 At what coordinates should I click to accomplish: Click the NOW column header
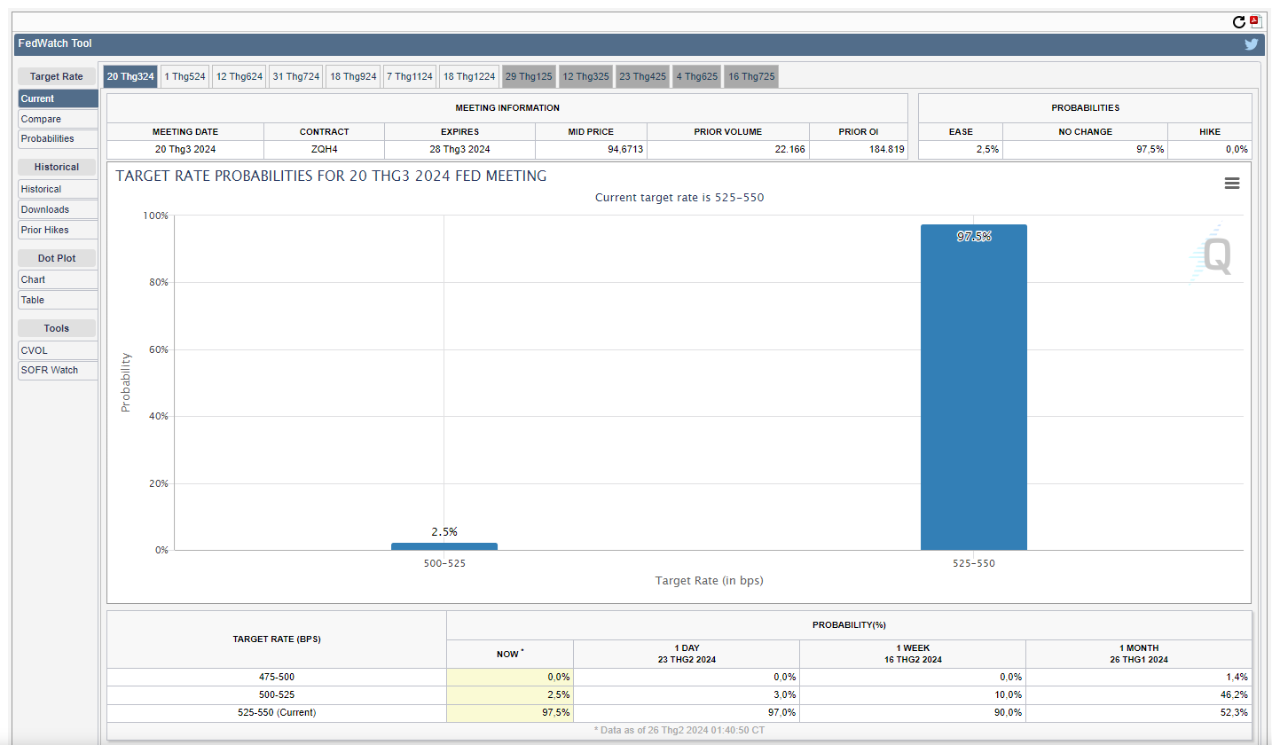(x=510, y=654)
